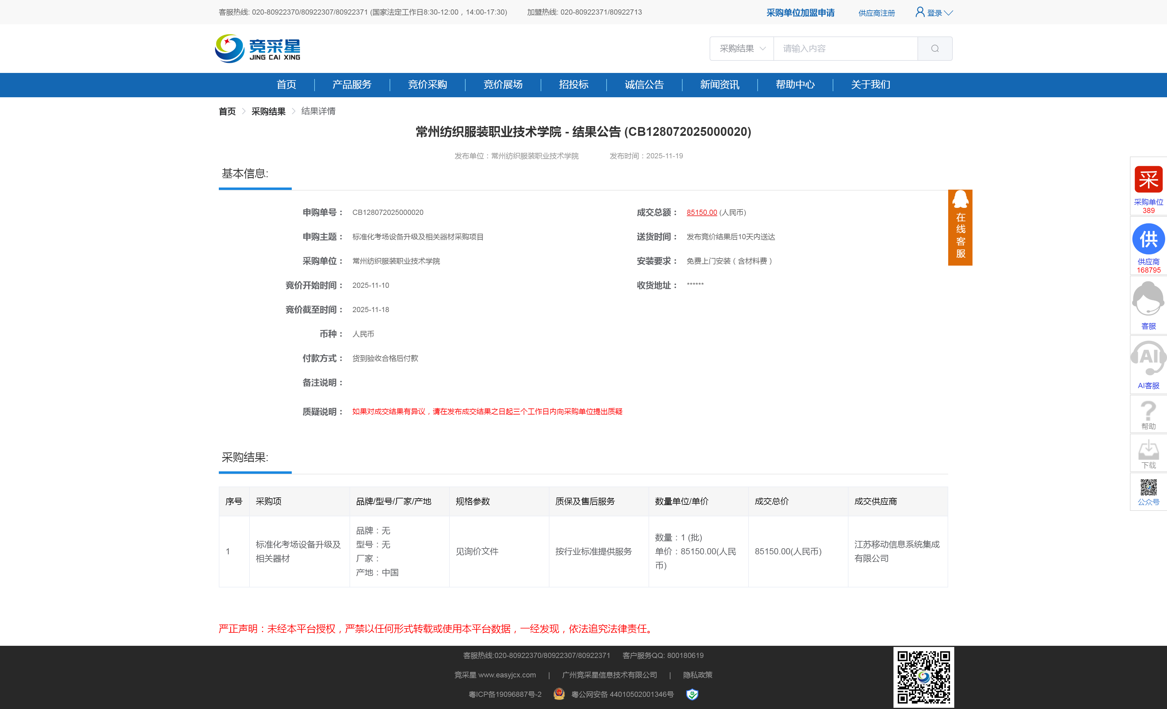Go to 招投标 navigation item
Image resolution: width=1167 pixels, height=709 pixels.
573,85
